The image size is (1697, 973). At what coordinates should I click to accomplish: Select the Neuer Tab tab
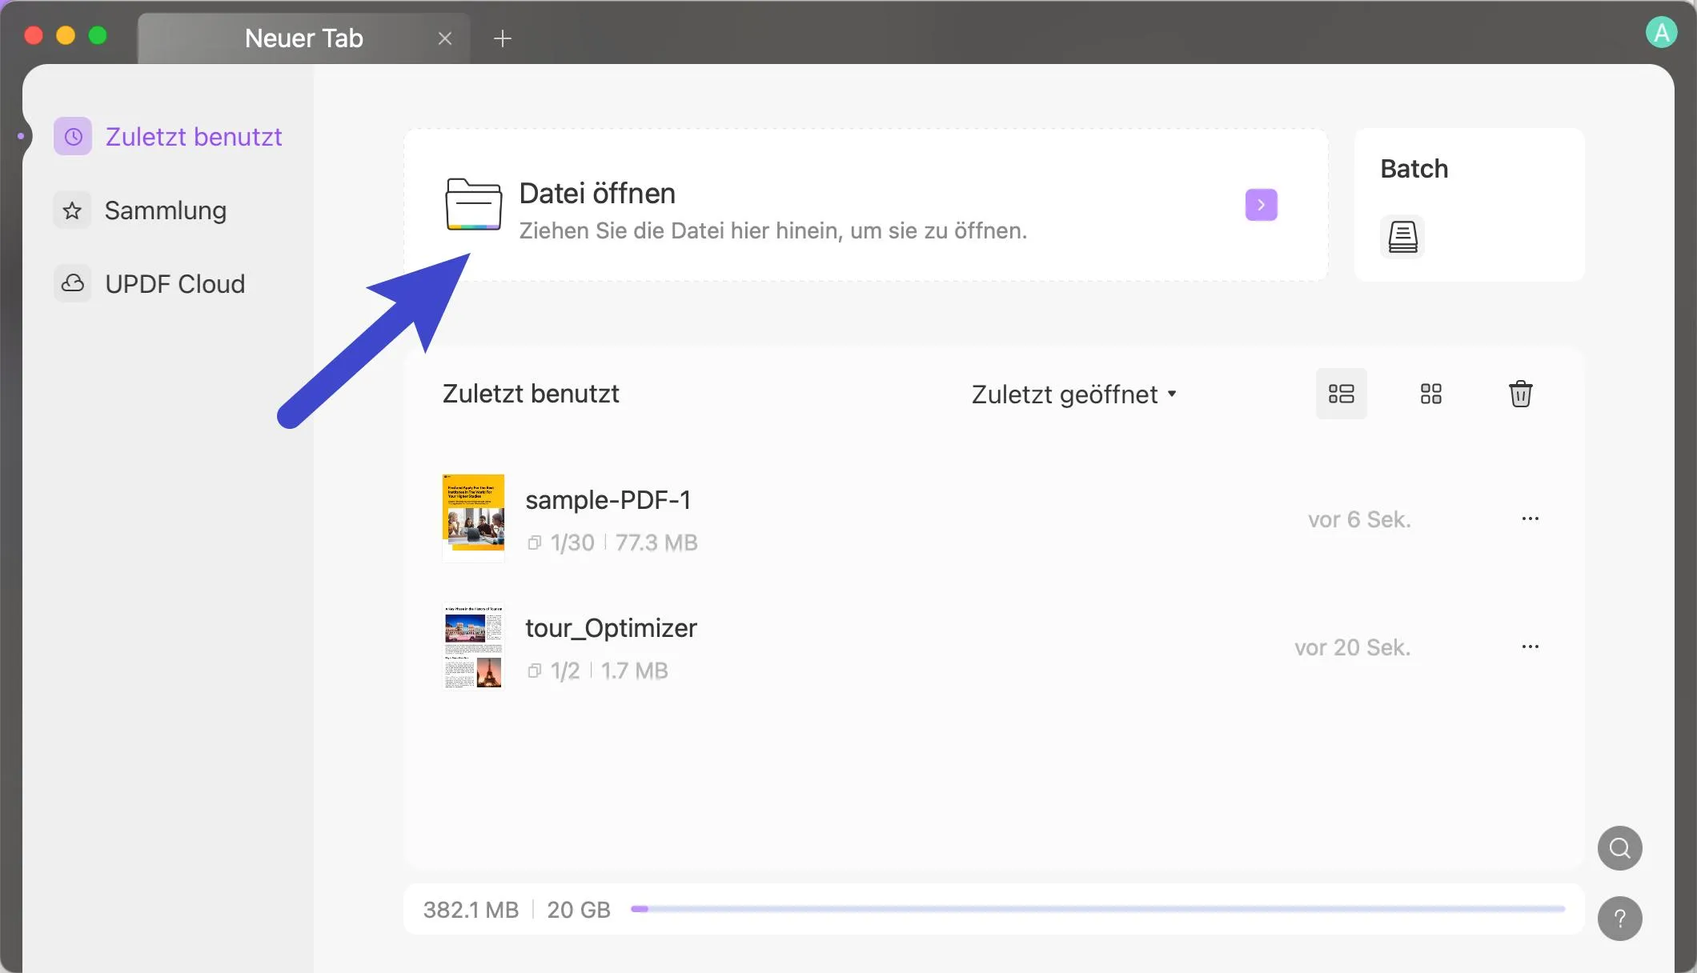303,37
